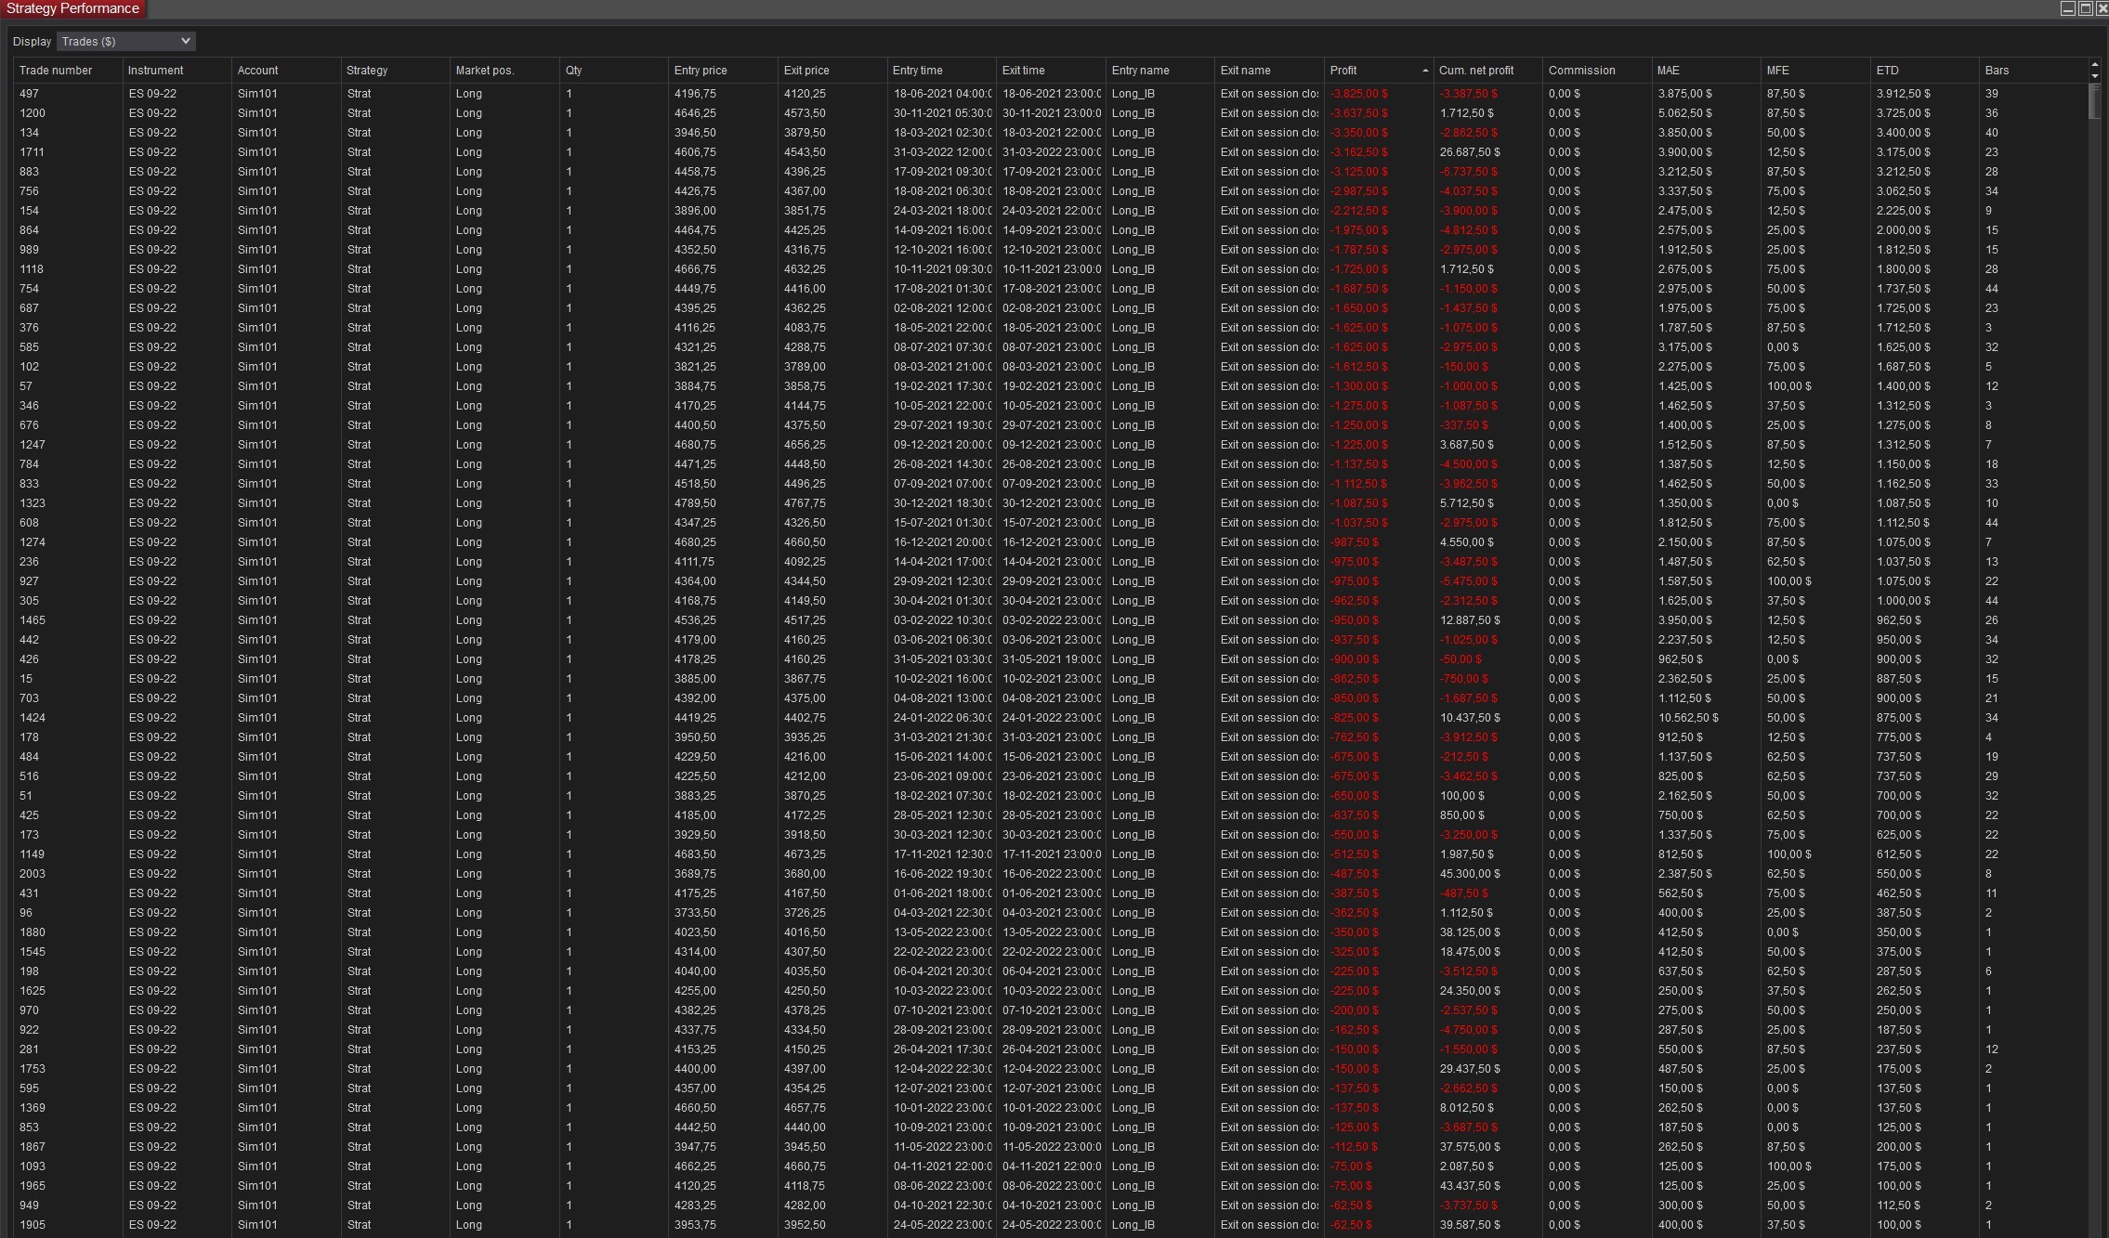Image resolution: width=2109 pixels, height=1238 pixels.
Task: Click the Exit name column header
Action: click(1245, 71)
